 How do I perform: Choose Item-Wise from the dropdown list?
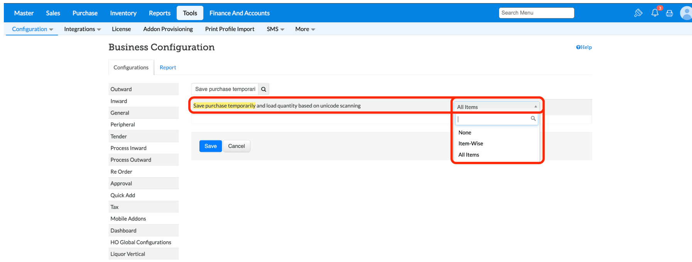click(471, 144)
